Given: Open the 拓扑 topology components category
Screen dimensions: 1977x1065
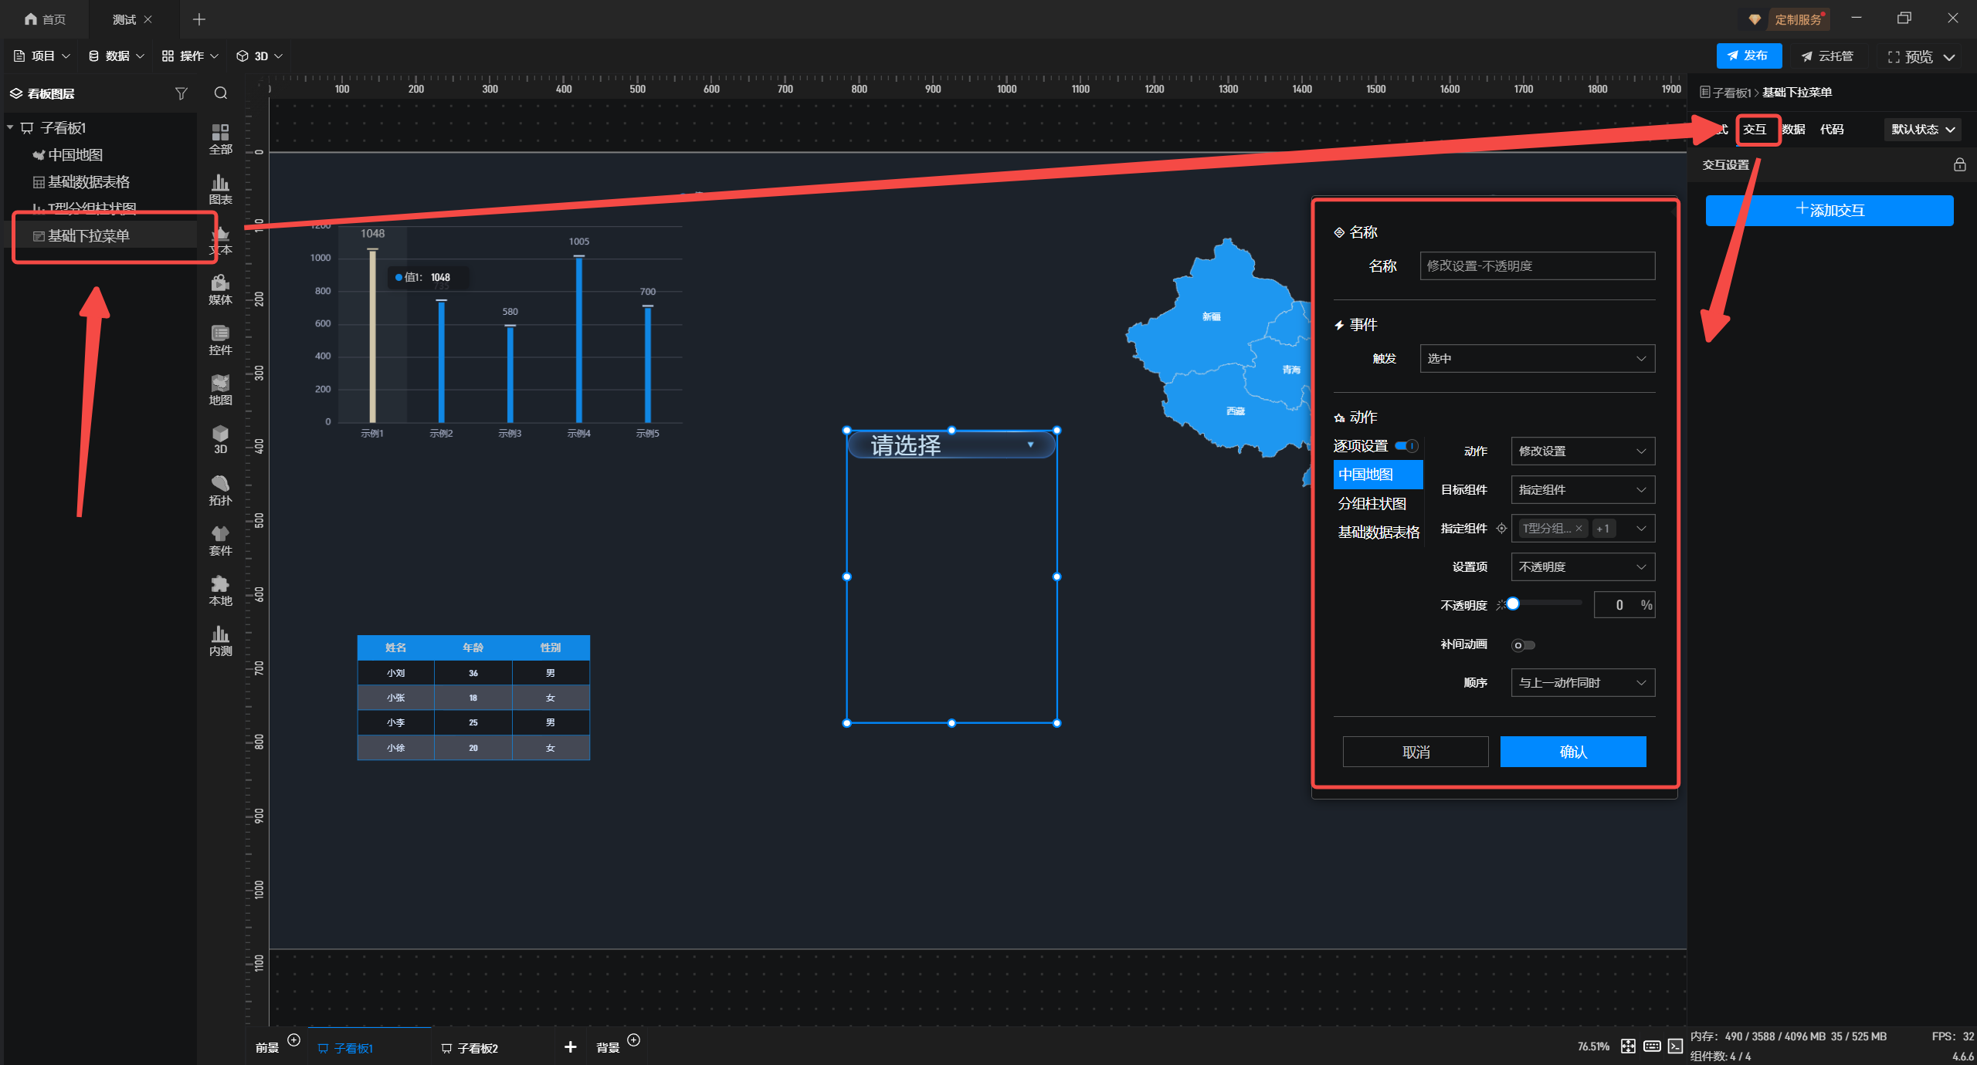Looking at the screenshot, I should click(x=220, y=490).
